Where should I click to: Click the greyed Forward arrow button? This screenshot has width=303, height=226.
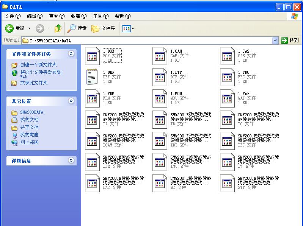click(40, 28)
